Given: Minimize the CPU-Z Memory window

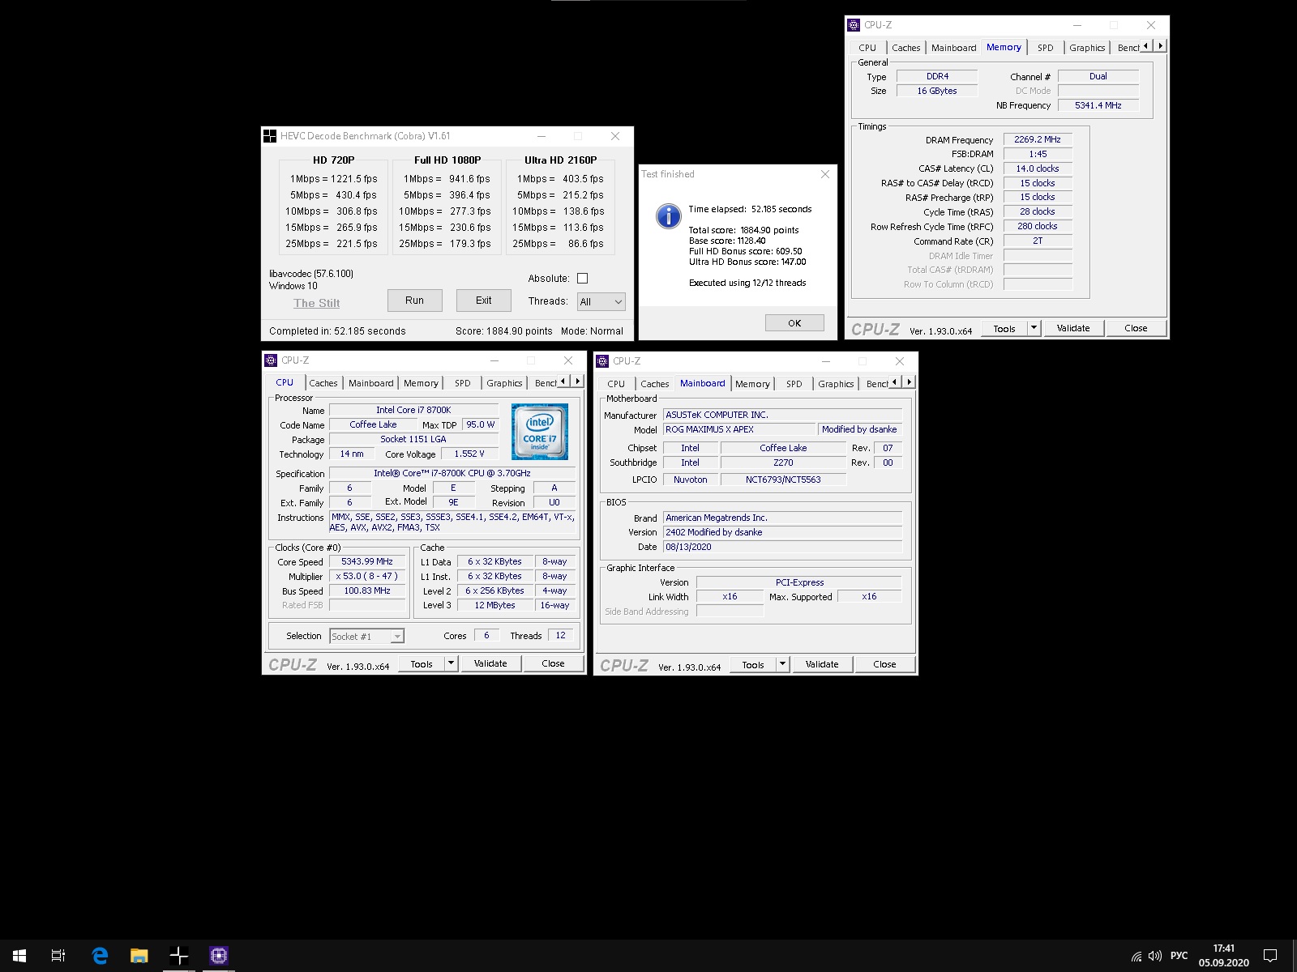Looking at the screenshot, I should pyautogui.click(x=1077, y=25).
